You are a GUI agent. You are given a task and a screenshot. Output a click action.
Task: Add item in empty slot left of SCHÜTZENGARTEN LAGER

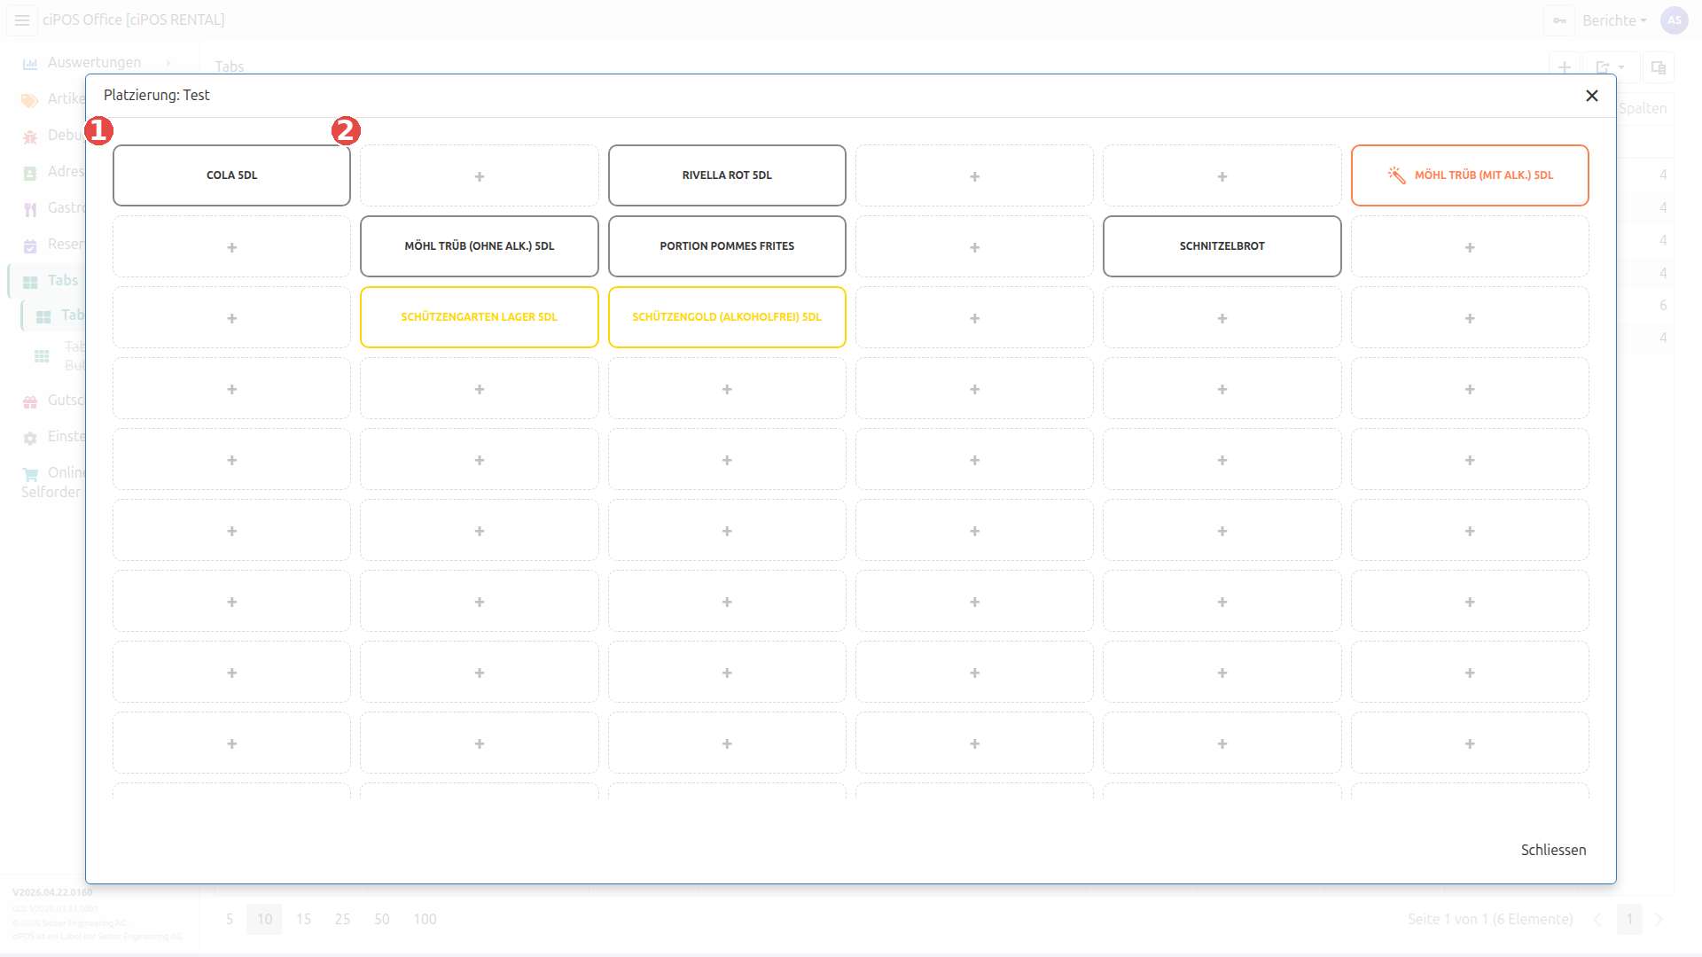(231, 317)
